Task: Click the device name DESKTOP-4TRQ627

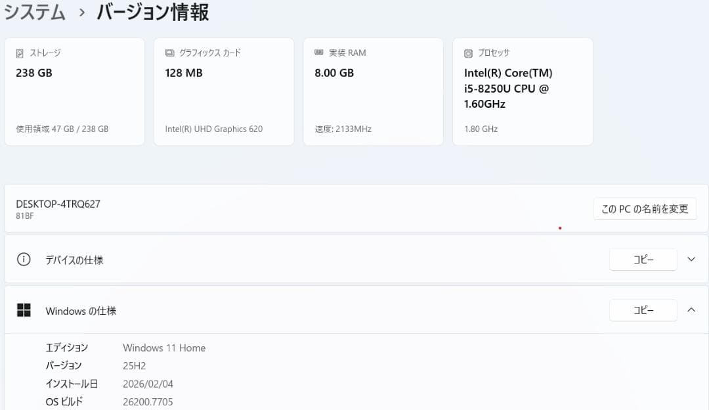Action: click(x=56, y=204)
